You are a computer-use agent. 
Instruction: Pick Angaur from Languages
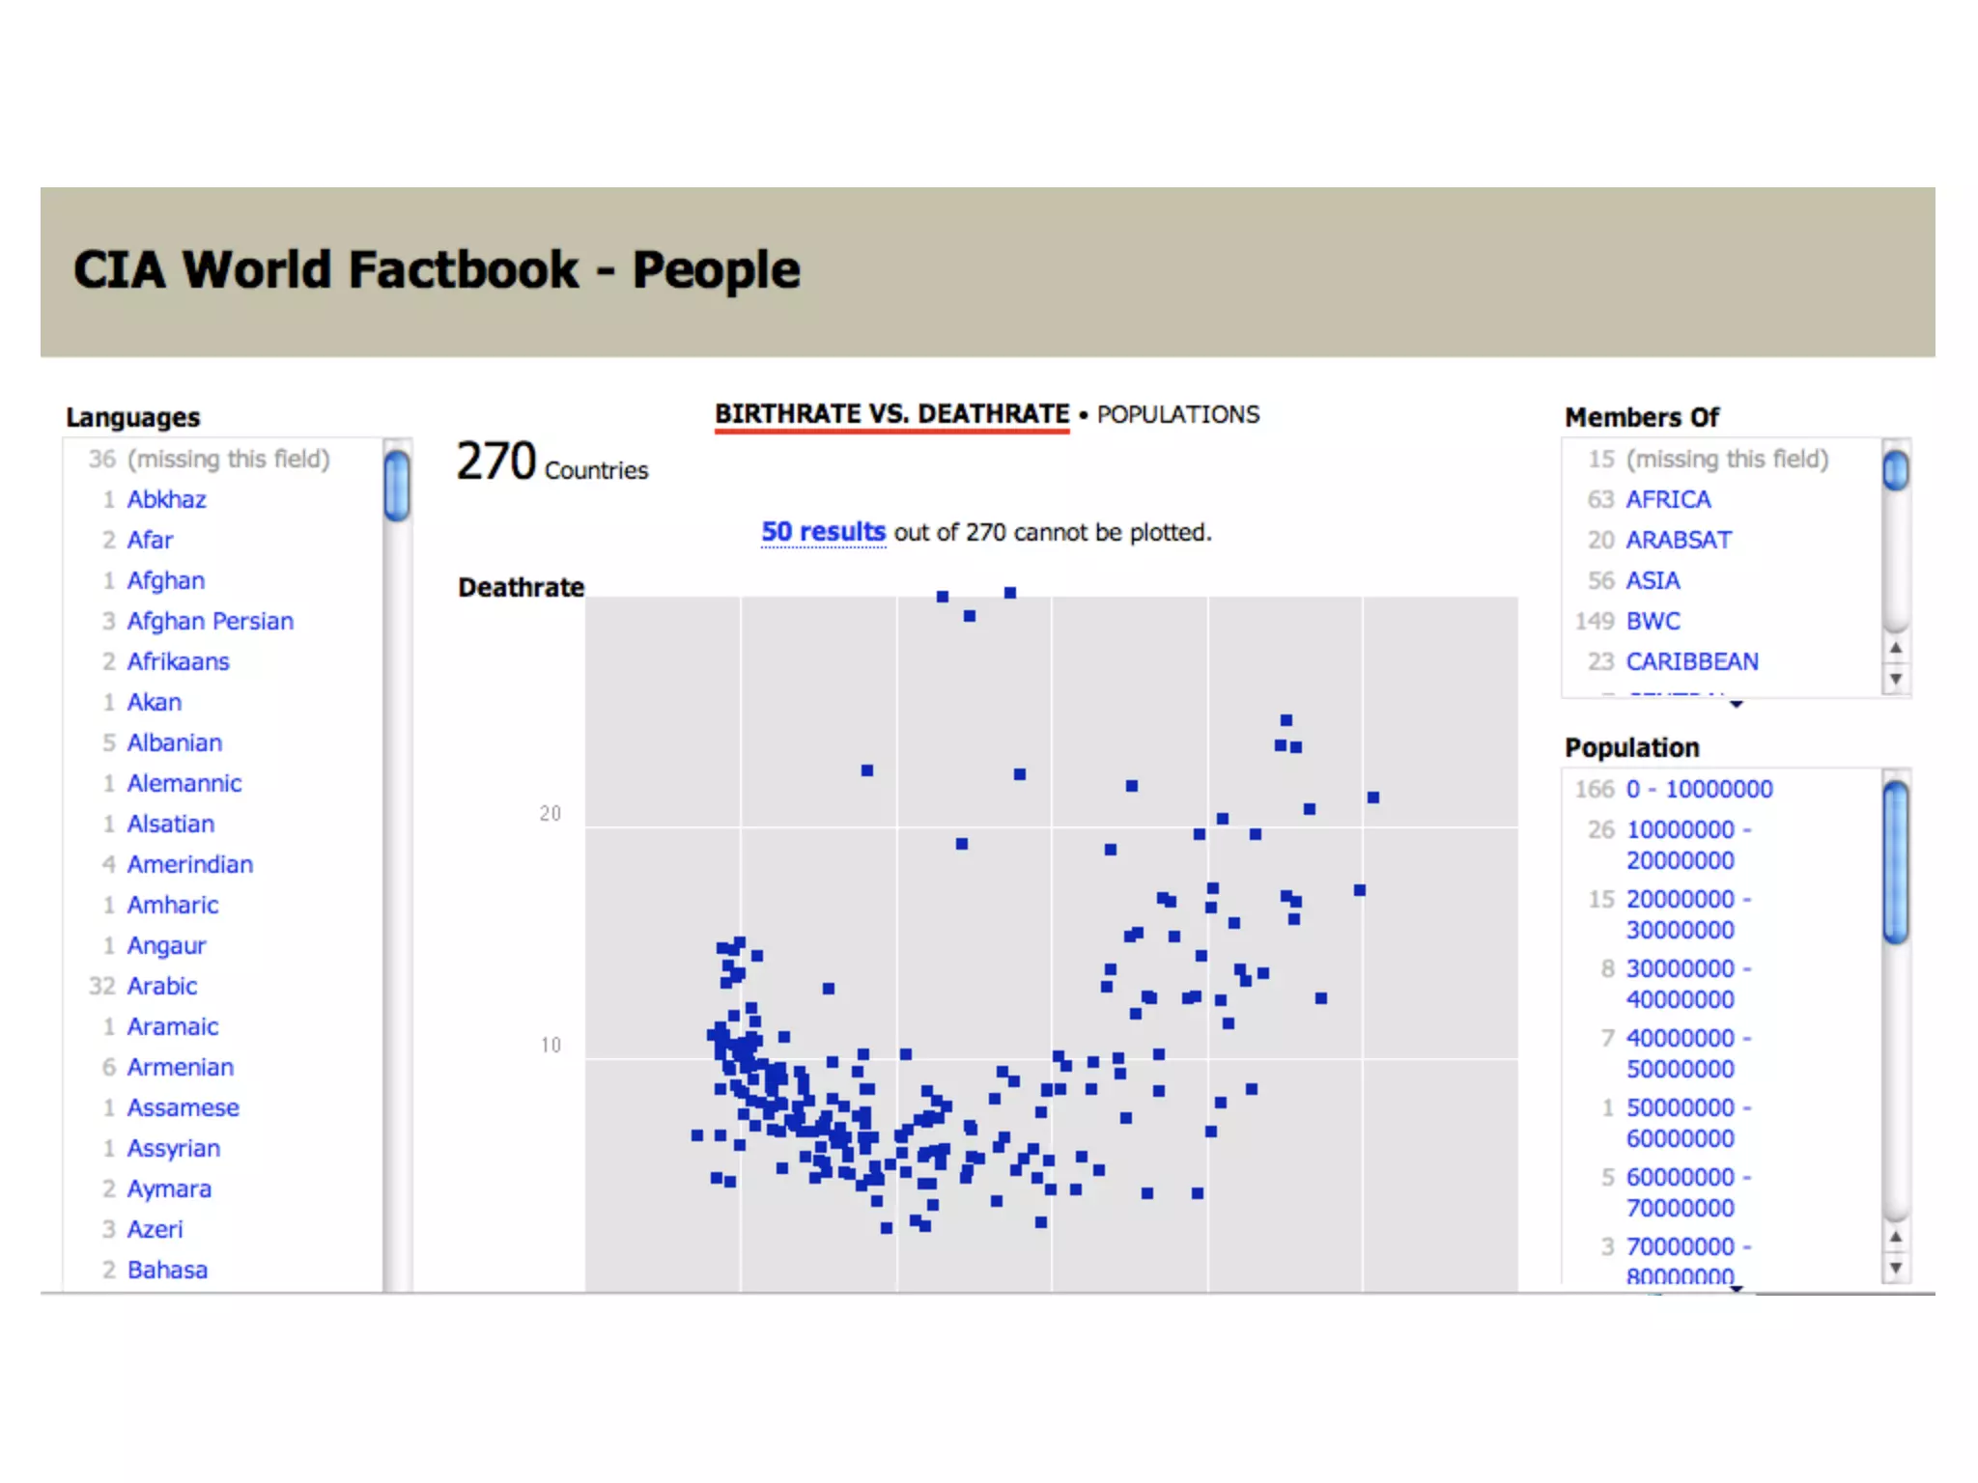click(x=166, y=945)
